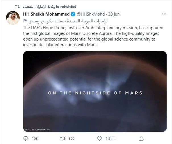Click the @HHShkMohd handle
Viewport: 172px width, 144px height.
click(x=90, y=14)
